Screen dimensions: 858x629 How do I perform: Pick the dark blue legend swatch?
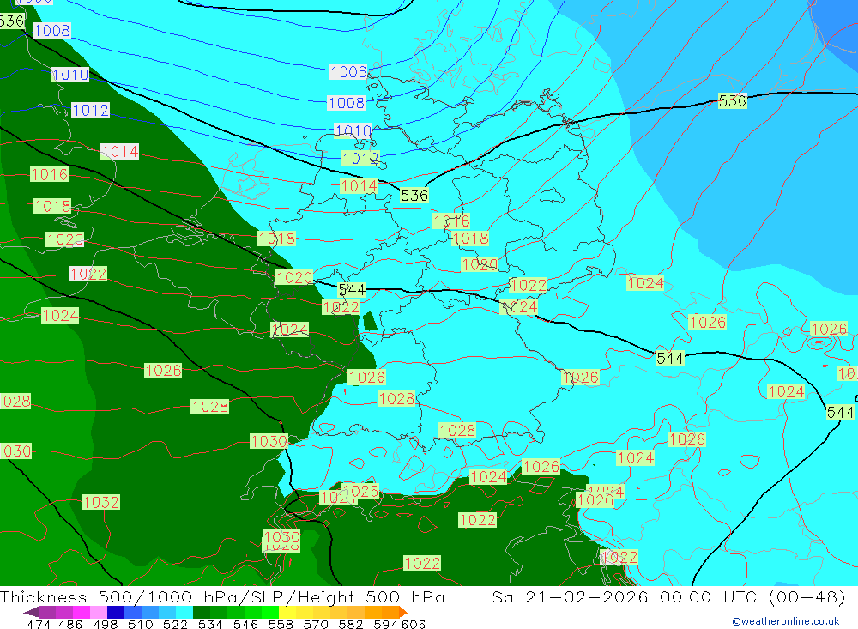coord(116,612)
